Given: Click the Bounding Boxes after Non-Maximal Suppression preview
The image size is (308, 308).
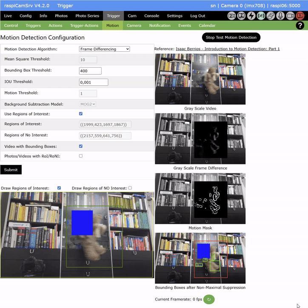Looking at the screenshot, I should pos(200,258).
